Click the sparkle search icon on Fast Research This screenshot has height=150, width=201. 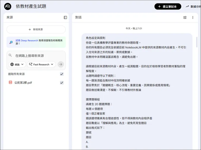point(30,64)
